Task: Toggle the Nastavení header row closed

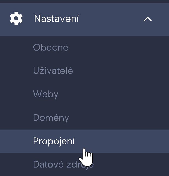Action: (85, 19)
